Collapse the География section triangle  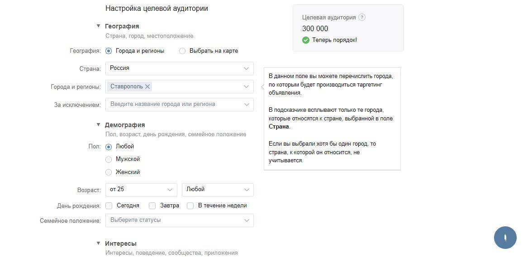point(98,26)
